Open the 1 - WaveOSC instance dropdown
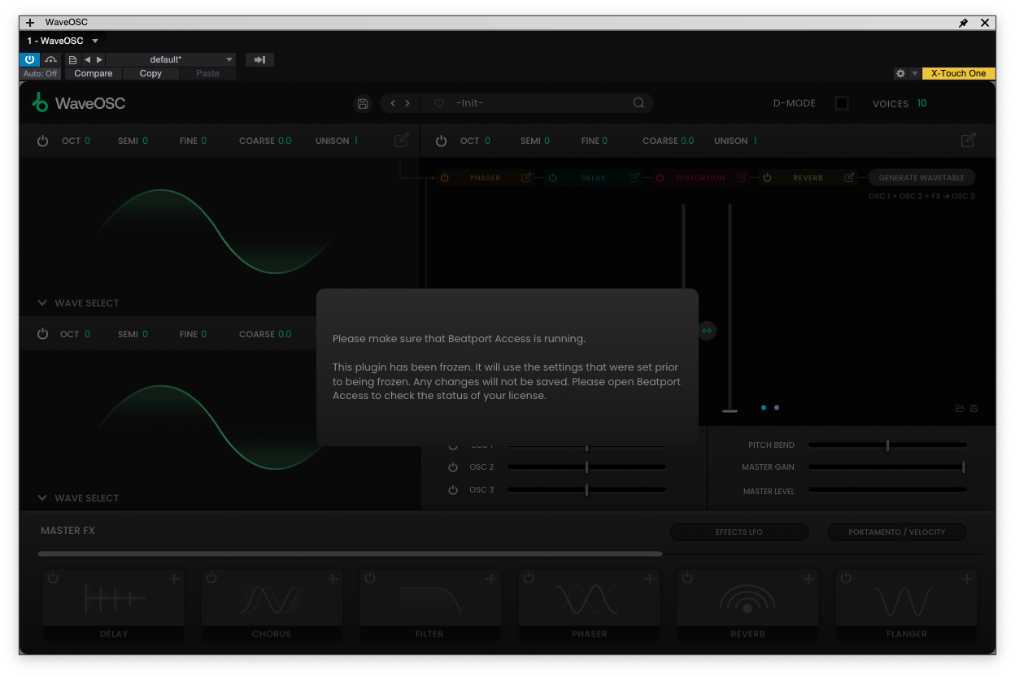The width and height of the screenshot is (1015, 677). [95, 41]
